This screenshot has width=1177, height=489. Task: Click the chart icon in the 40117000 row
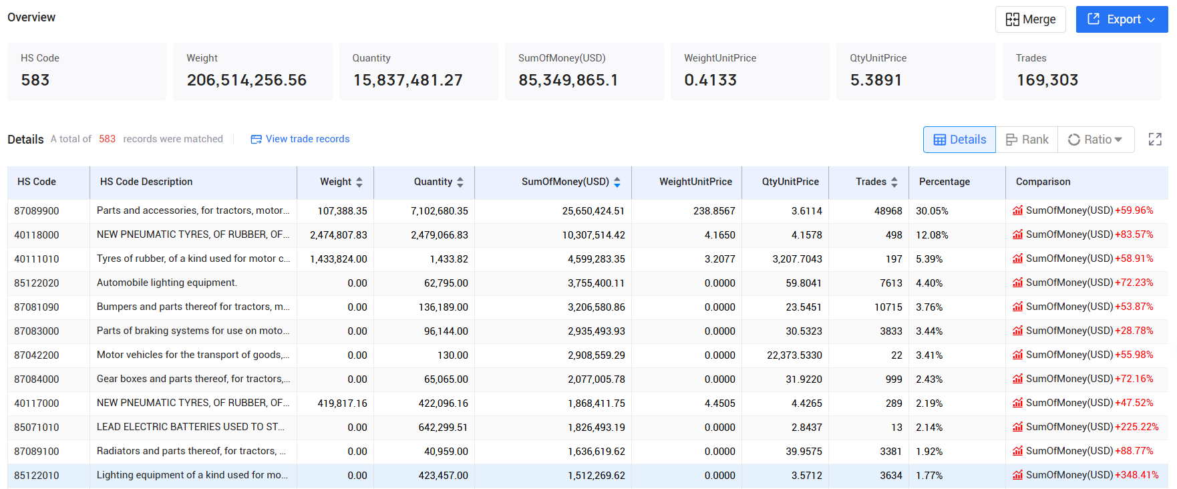[1017, 403]
